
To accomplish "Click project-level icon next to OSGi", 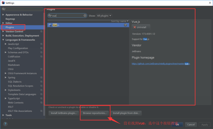I will 42,69.
